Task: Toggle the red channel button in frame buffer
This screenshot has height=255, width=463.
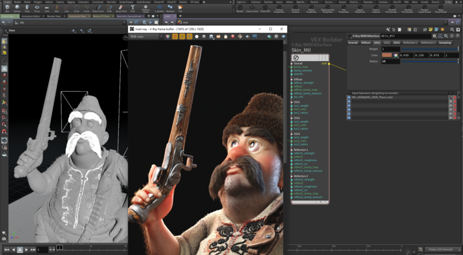Action: pos(175,36)
